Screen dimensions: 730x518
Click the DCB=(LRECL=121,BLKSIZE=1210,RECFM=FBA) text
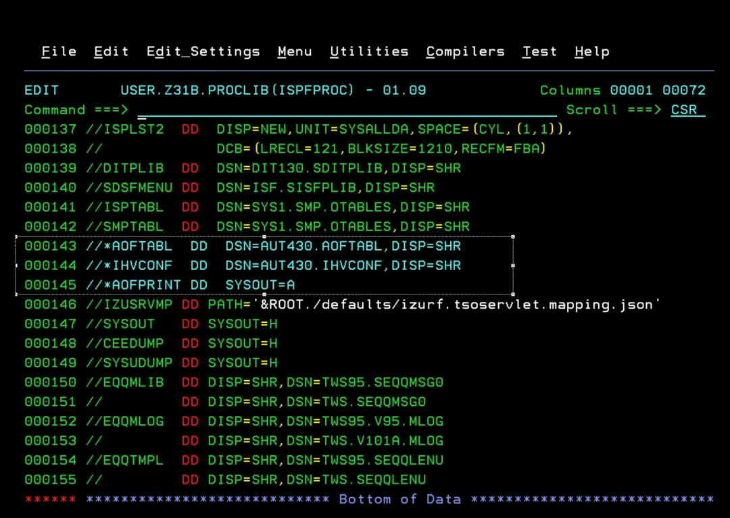(x=381, y=149)
